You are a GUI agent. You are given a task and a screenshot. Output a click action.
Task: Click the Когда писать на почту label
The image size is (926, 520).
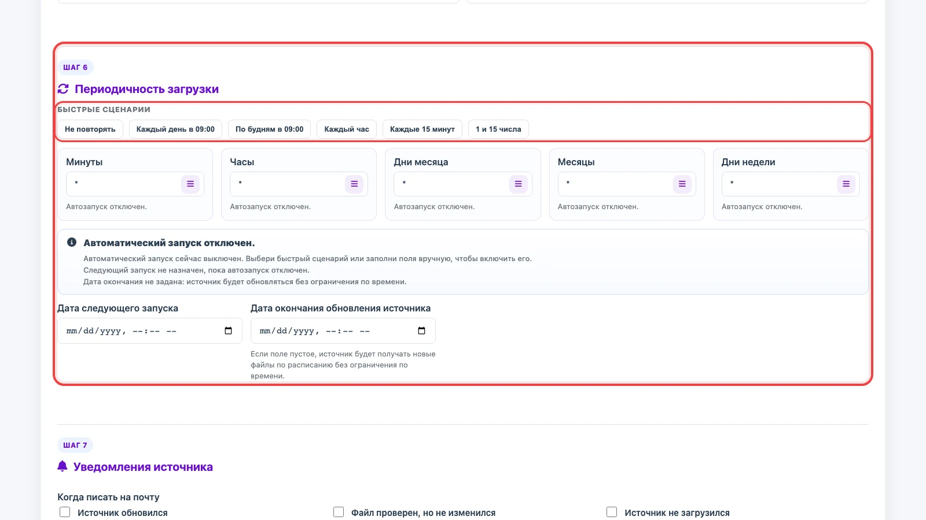click(108, 497)
